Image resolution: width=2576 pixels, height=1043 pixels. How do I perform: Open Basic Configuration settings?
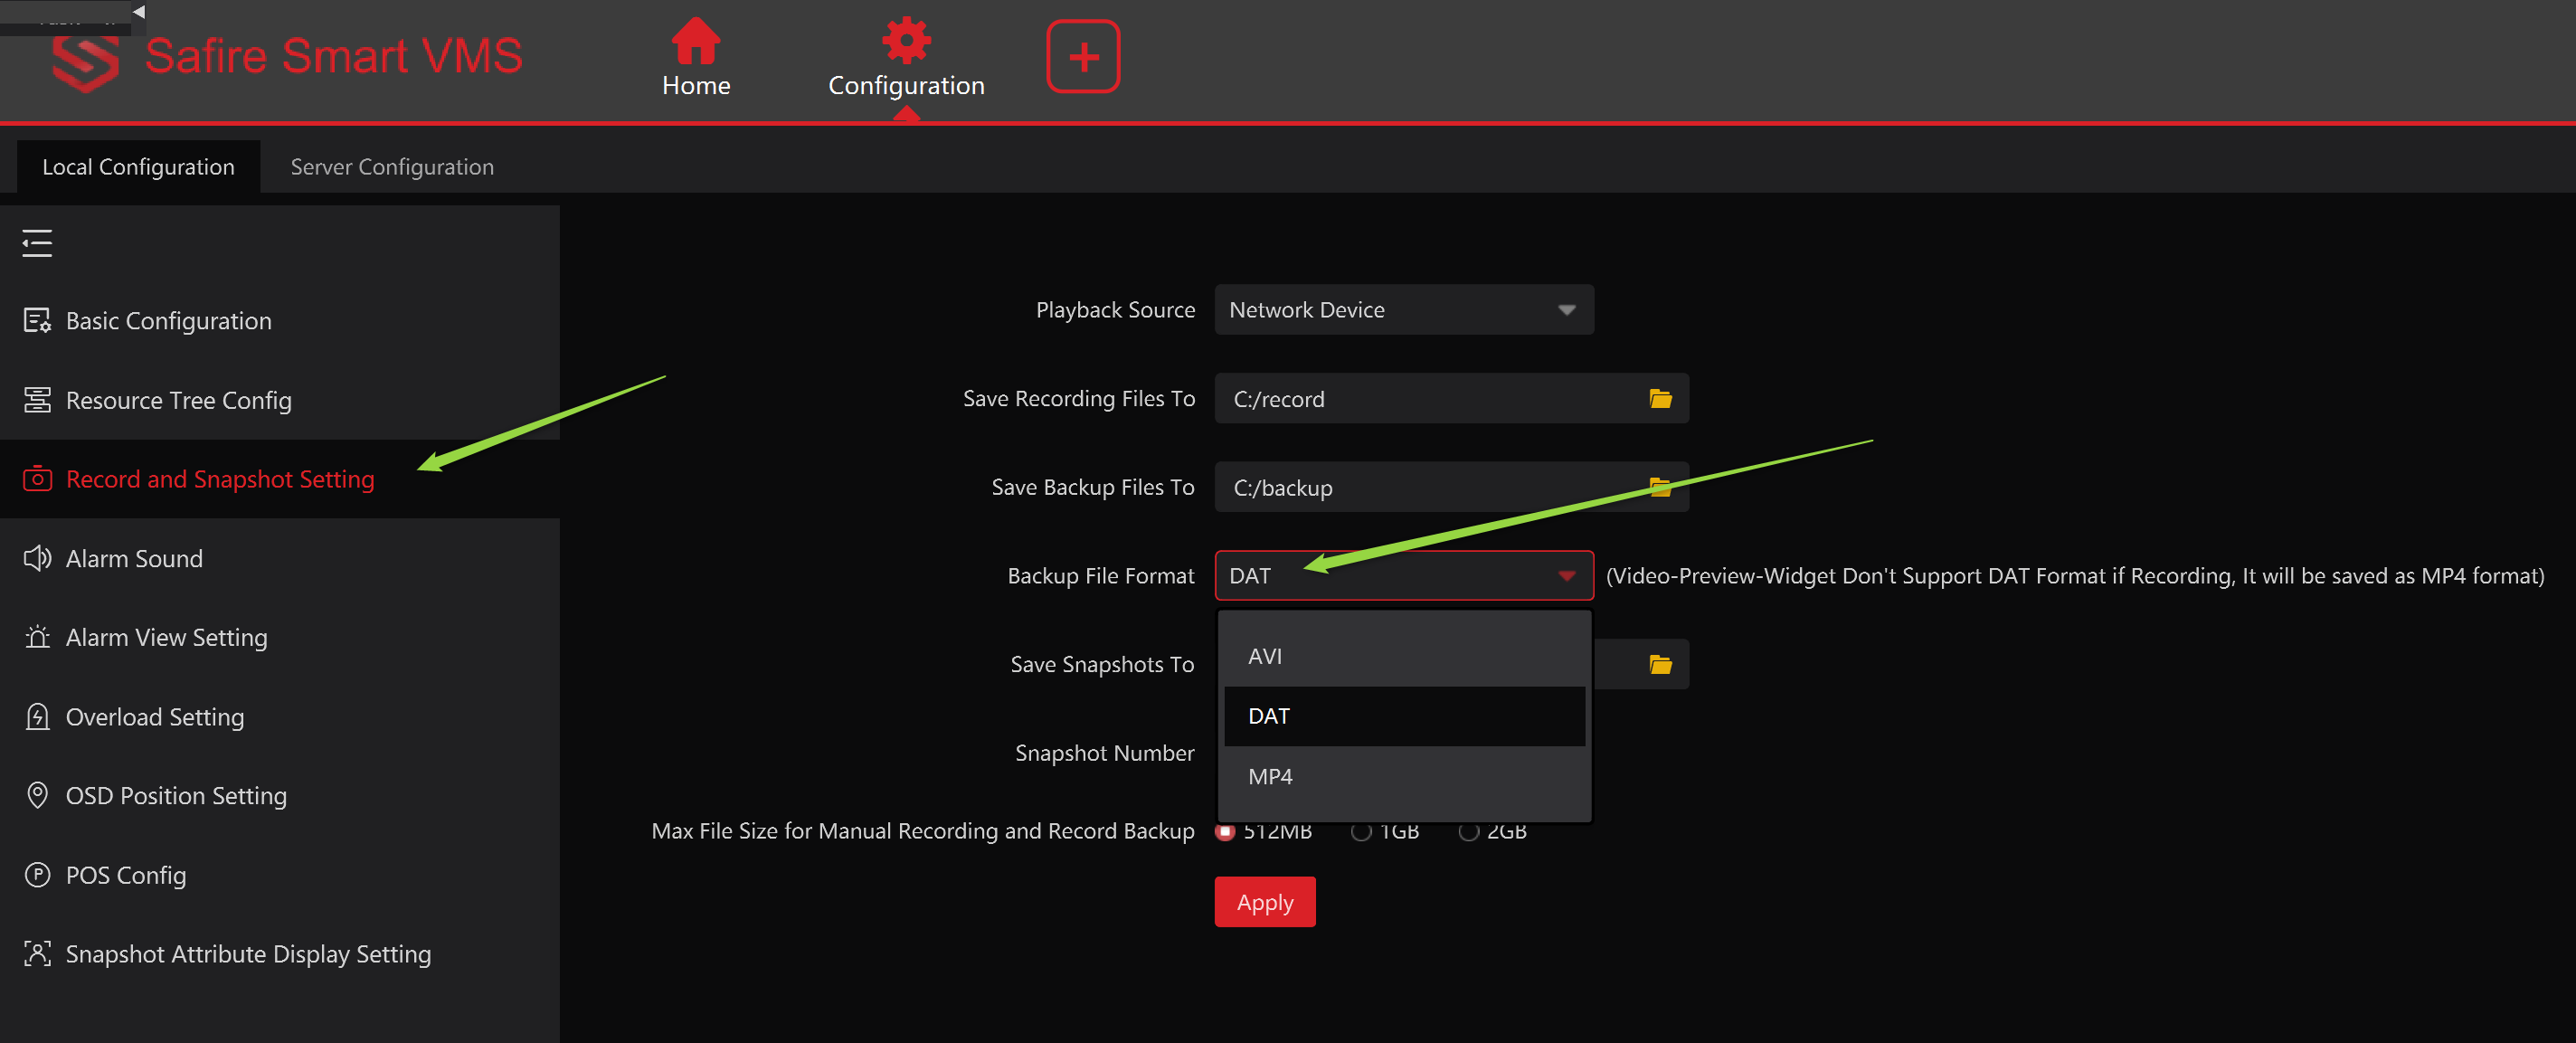280,321
